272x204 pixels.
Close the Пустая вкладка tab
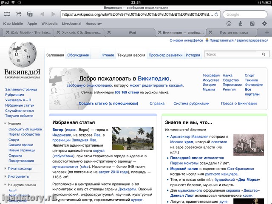pos(210,32)
